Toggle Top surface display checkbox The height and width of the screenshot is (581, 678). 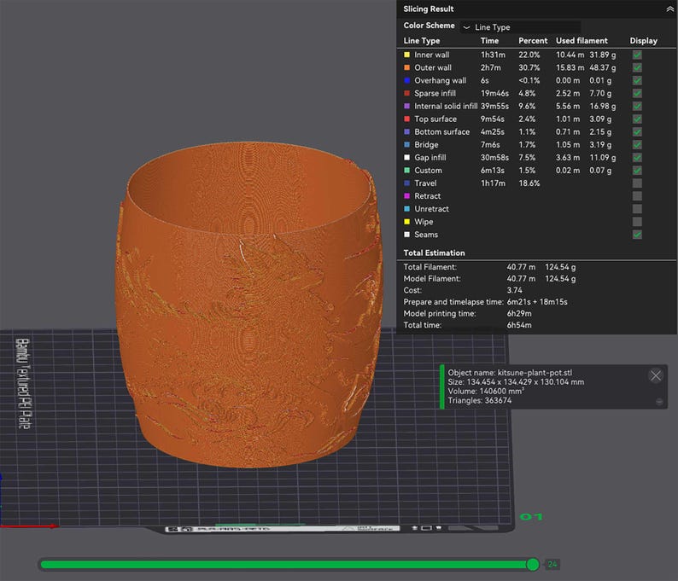coord(637,119)
